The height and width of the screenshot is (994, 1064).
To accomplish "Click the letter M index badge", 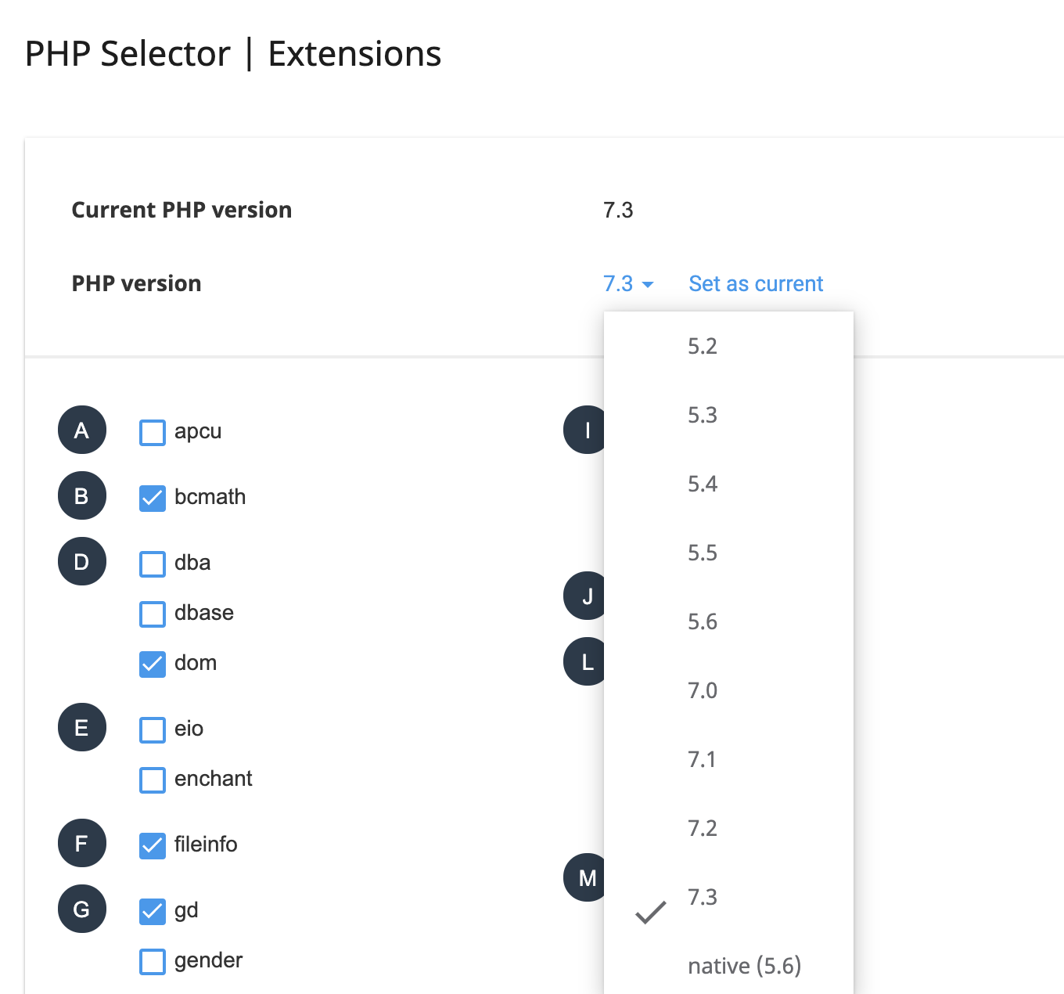I will [x=585, y=878].
